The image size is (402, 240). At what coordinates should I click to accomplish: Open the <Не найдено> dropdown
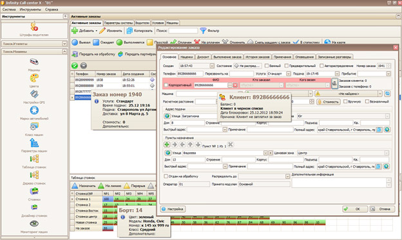click(x=379, y=94)
